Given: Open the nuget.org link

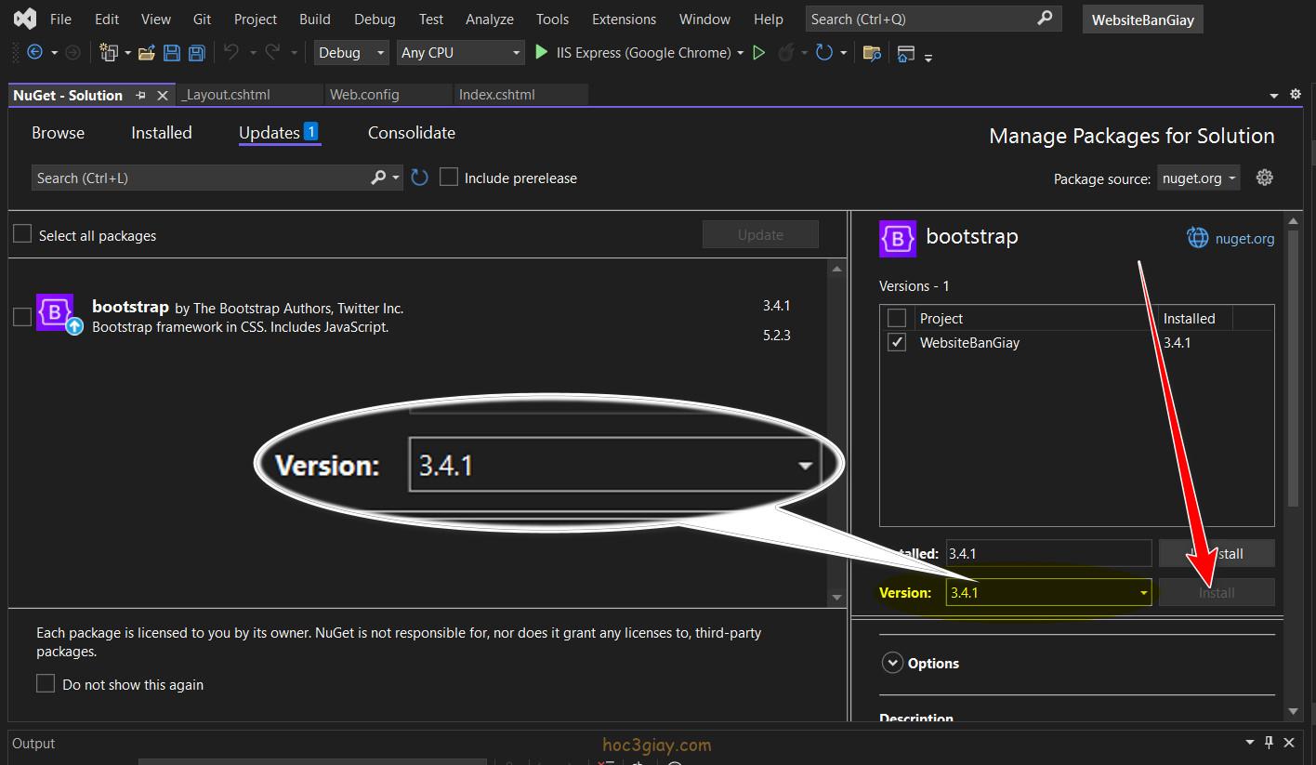Looking at the screenshot, I should coord(1244,239).
